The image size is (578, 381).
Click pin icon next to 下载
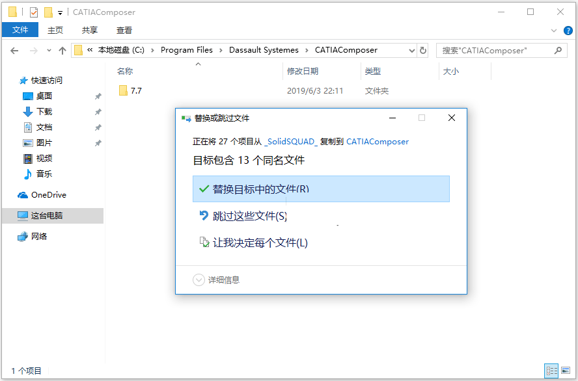click(x=98, y=112)
